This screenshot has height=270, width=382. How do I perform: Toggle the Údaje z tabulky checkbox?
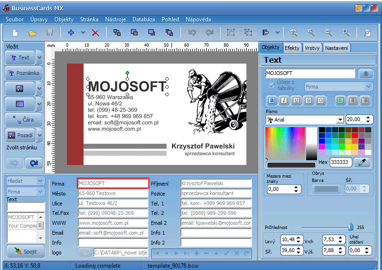tap(271, 85)
